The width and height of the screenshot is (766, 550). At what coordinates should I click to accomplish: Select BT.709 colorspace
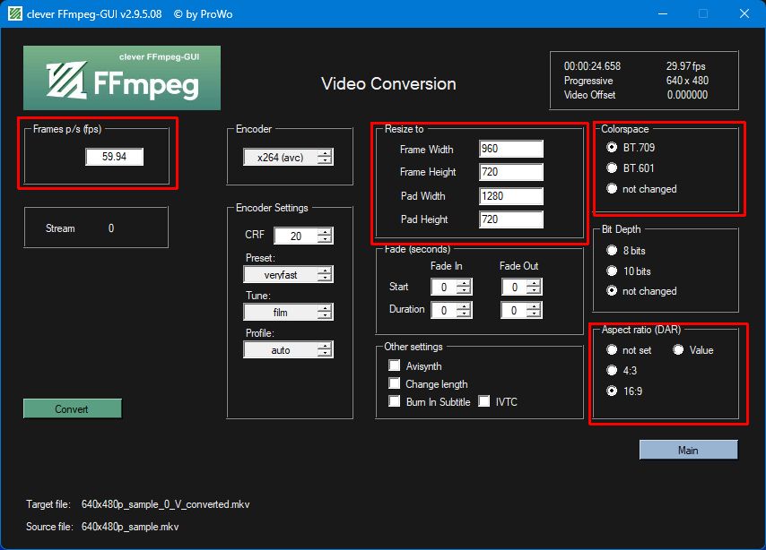point(612,147)
